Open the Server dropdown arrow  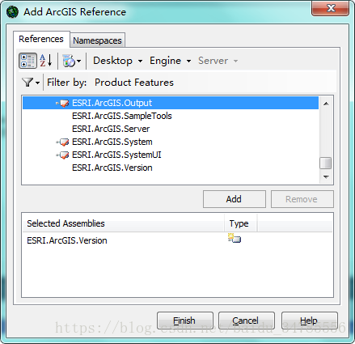pos(235,61)
